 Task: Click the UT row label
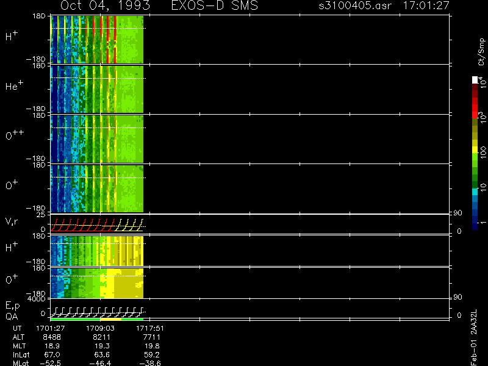tap(18, 328)
